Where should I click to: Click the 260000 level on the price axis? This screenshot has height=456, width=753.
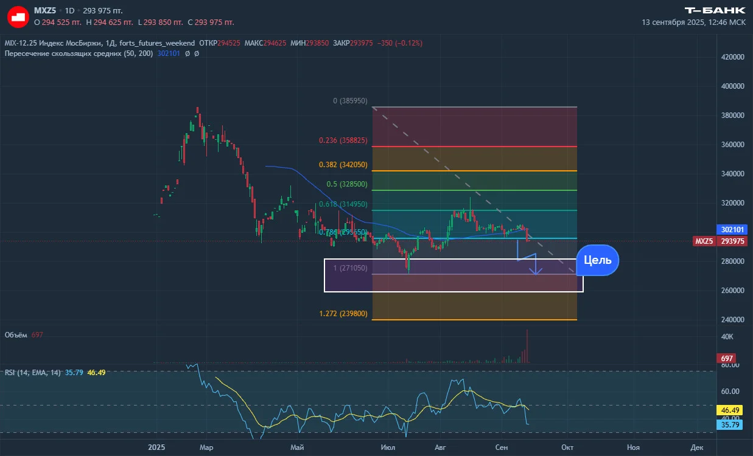coord(732,291)
